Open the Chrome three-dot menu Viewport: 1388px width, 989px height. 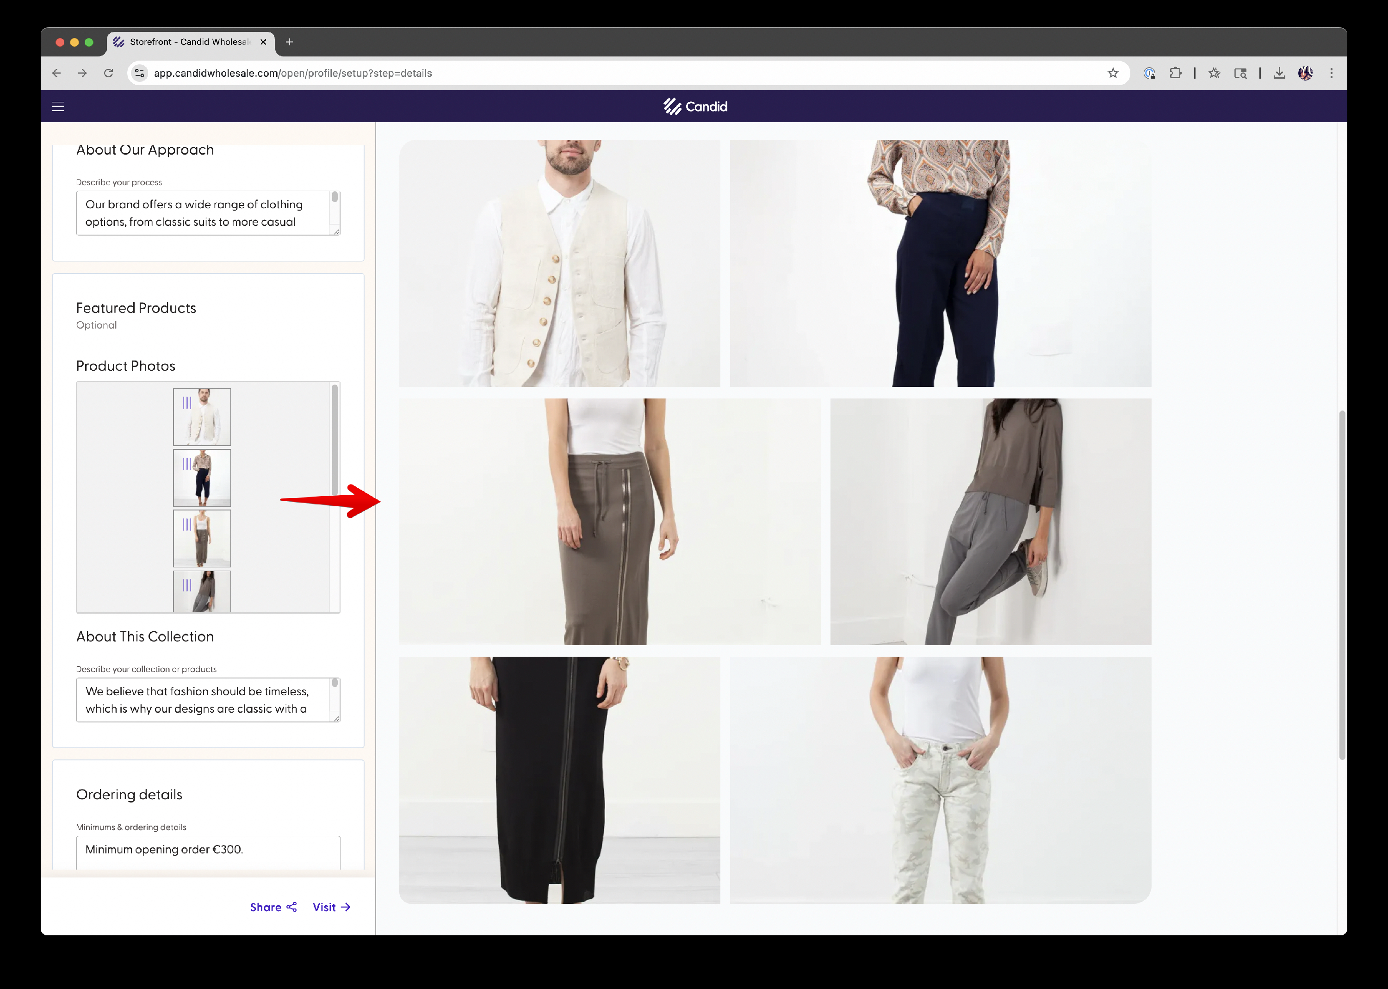(1332, 73)
